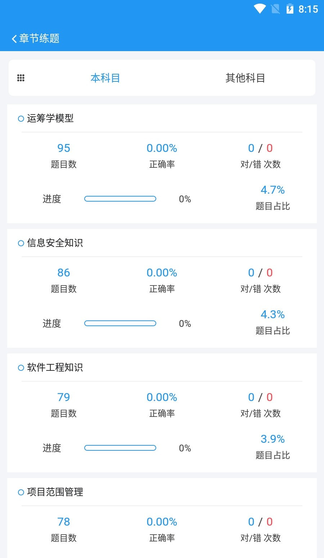Viewport: 324px width, 558px height.
Task: Select the circle icon beside 信息安全知识
Action: 21,243
